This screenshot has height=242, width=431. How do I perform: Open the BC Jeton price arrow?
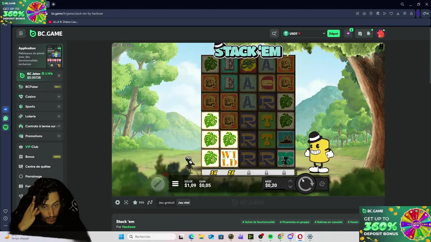(x=59, y=75)
